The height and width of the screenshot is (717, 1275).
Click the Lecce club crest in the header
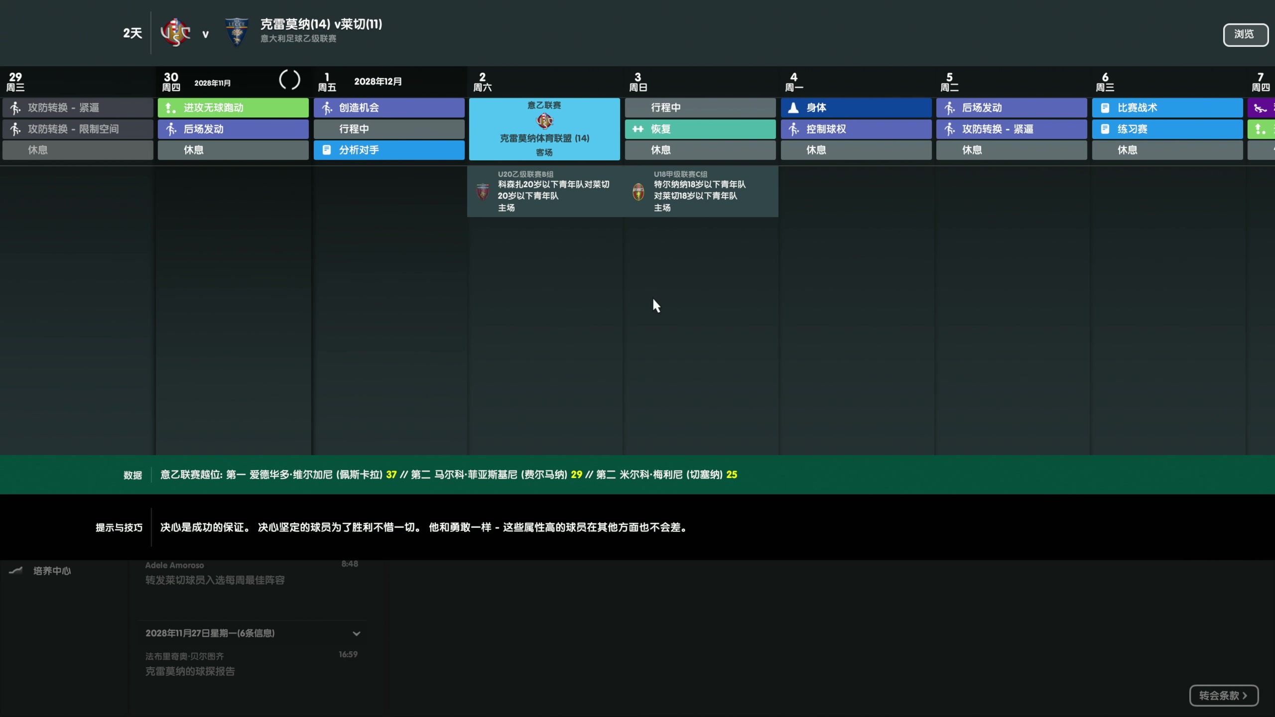(237, 33)
